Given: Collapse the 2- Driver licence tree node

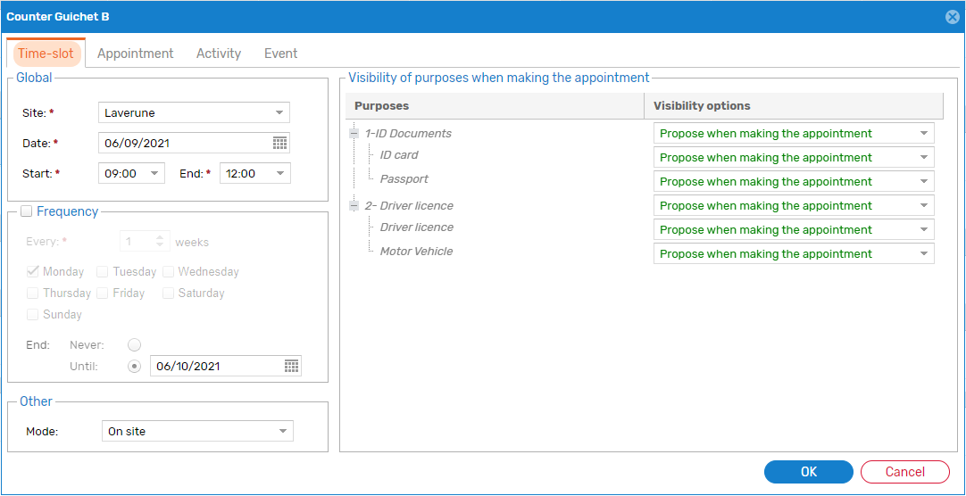Looking at the screenshot, I should tap(354, 205).
